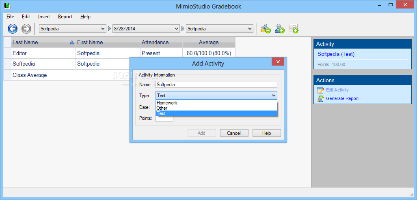
Task: Click the Help button in dialog
Action: (x=266, y=133)
